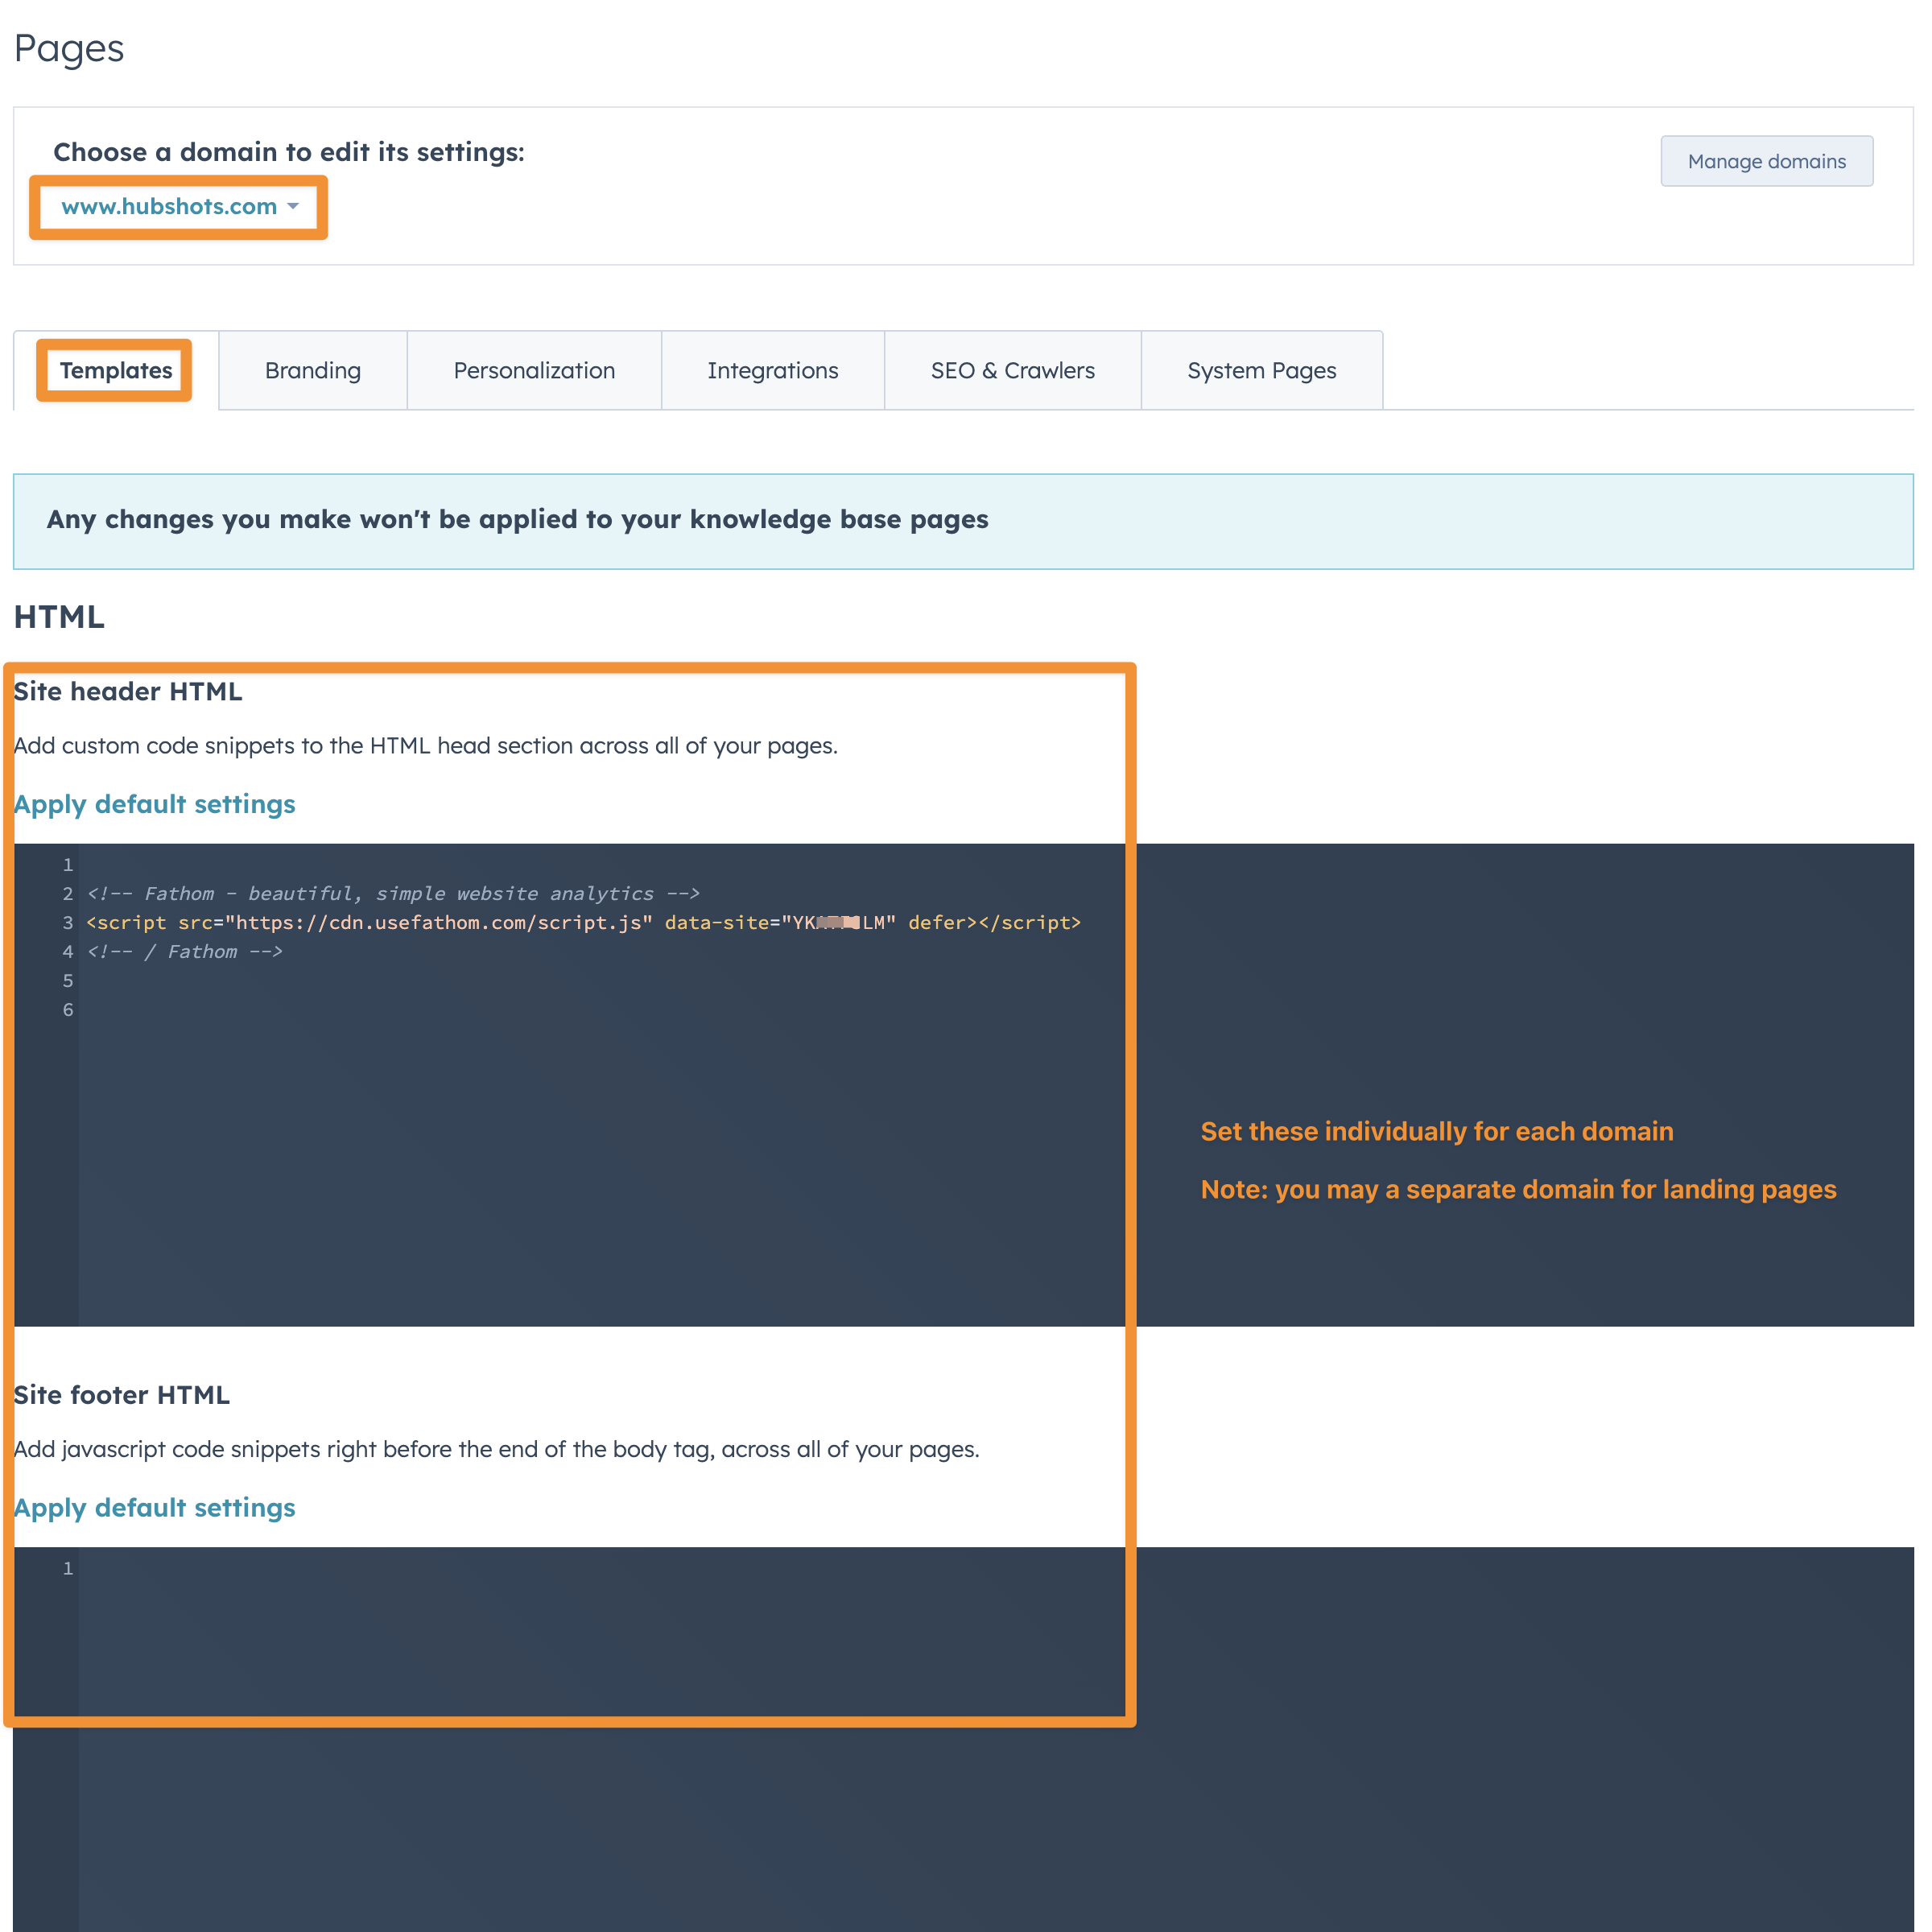Switch to the Branding tab
The width and height of the screenshot is (1932, 1932).
click(313, 371)
